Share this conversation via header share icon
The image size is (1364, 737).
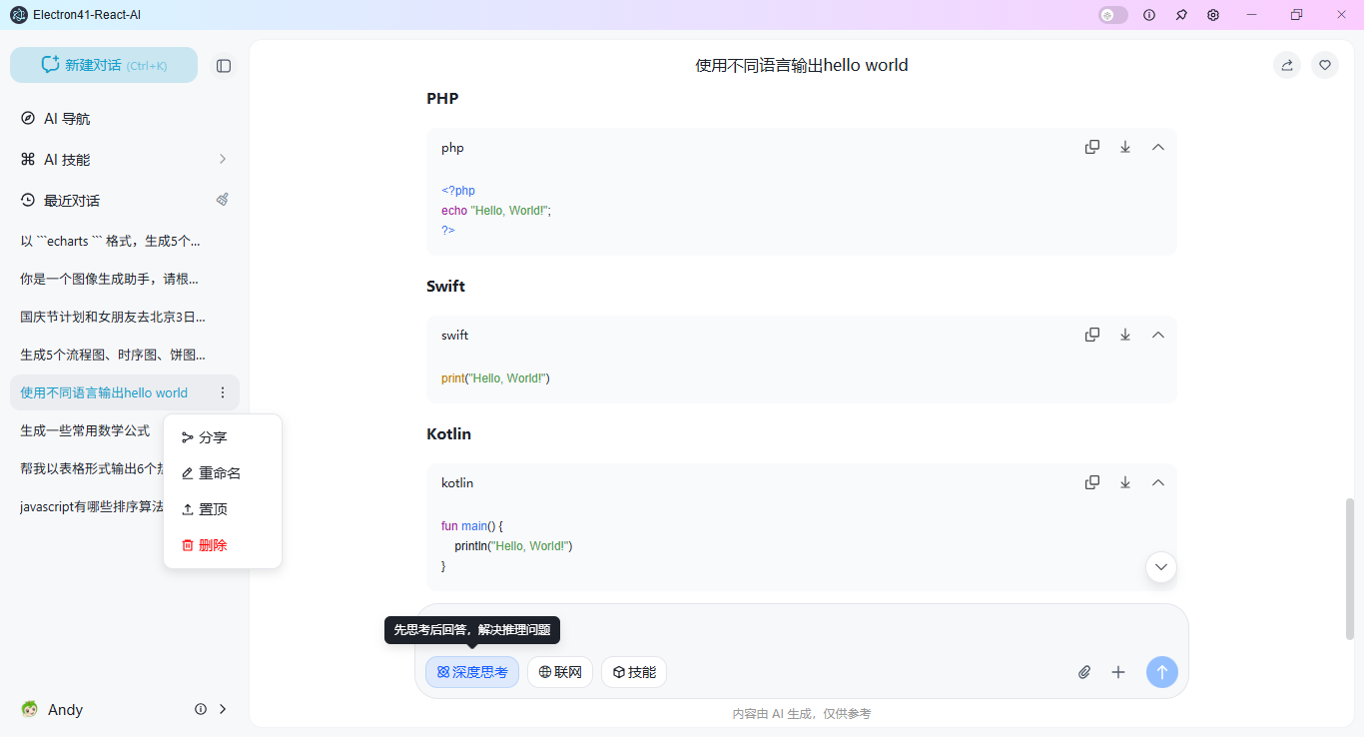(1287, 65)
